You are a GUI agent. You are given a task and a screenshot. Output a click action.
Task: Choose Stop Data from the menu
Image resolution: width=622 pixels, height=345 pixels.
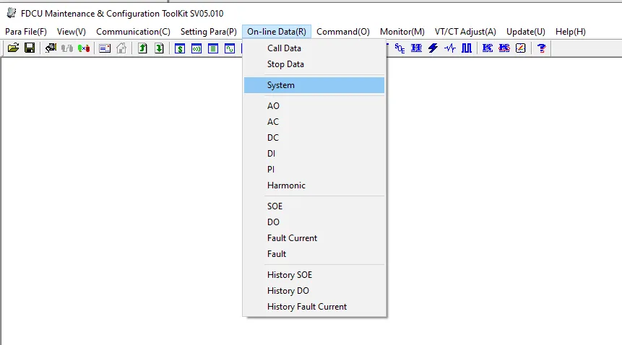pyautogui.click(x=314, y=64)
